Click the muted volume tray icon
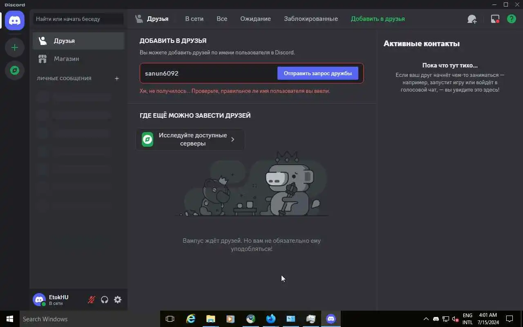523x327 pixels. point(456,319)
